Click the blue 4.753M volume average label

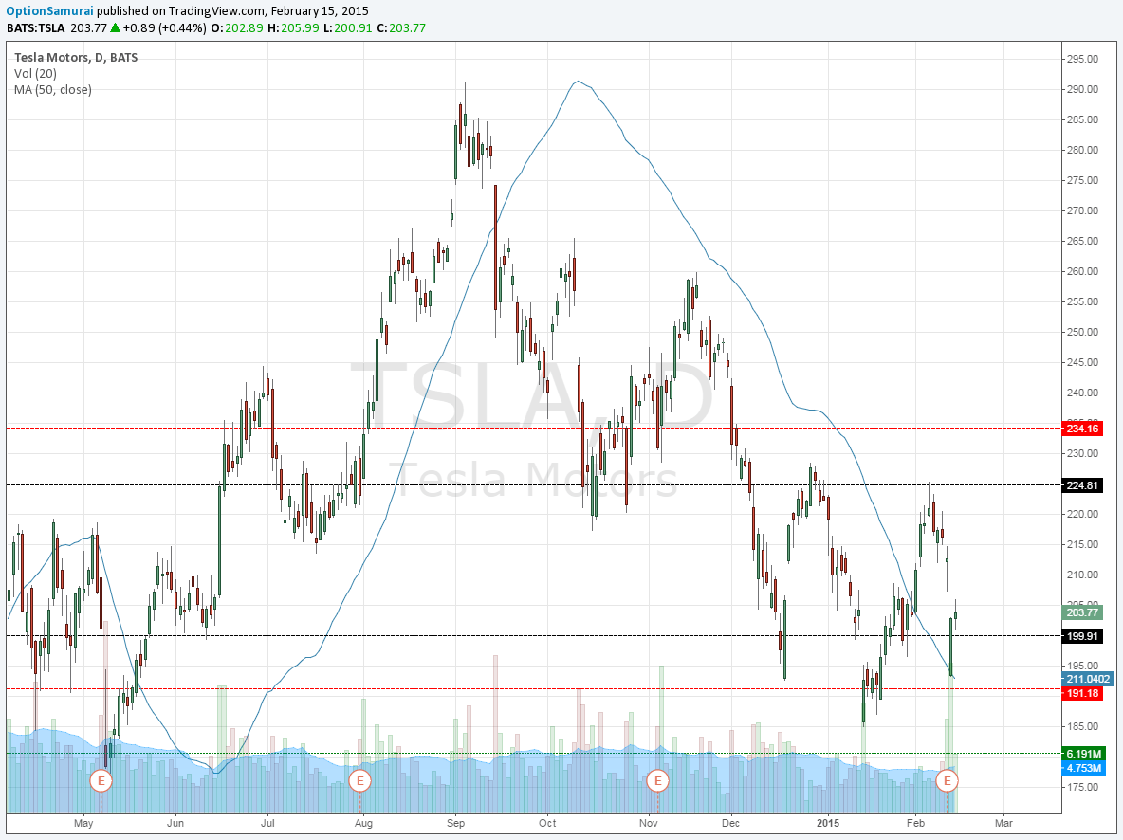pyautogui.click(x=1083, y=768)
